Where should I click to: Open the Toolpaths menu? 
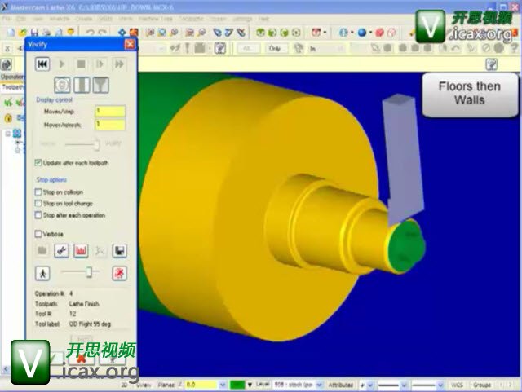[191, 19]
